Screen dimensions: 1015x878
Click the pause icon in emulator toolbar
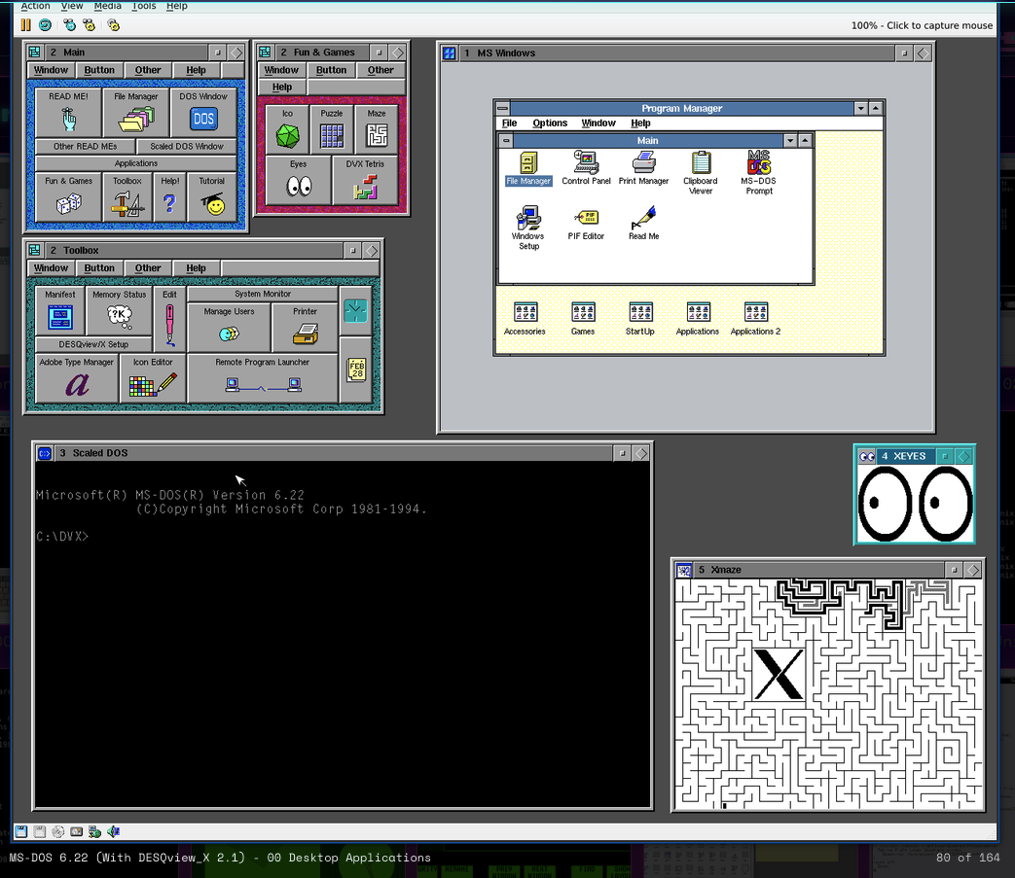tap(26, 25)
